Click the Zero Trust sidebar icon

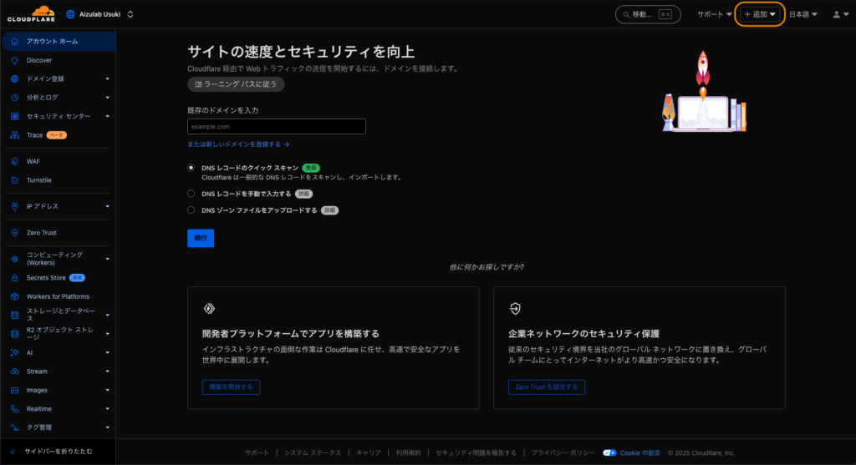[15, 233]
